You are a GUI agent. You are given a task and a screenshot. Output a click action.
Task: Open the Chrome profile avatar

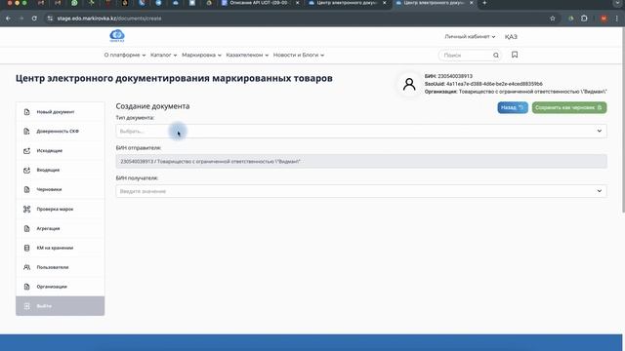[604, 19]
